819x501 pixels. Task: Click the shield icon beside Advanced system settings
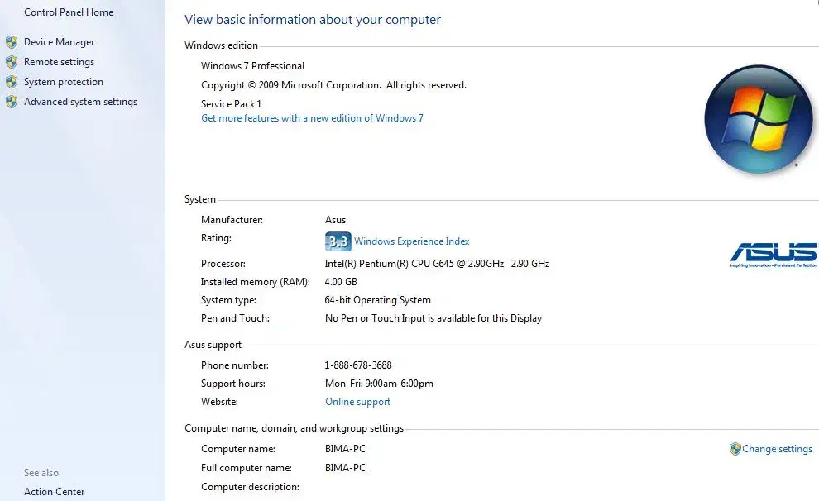click(x=12, y=102)
